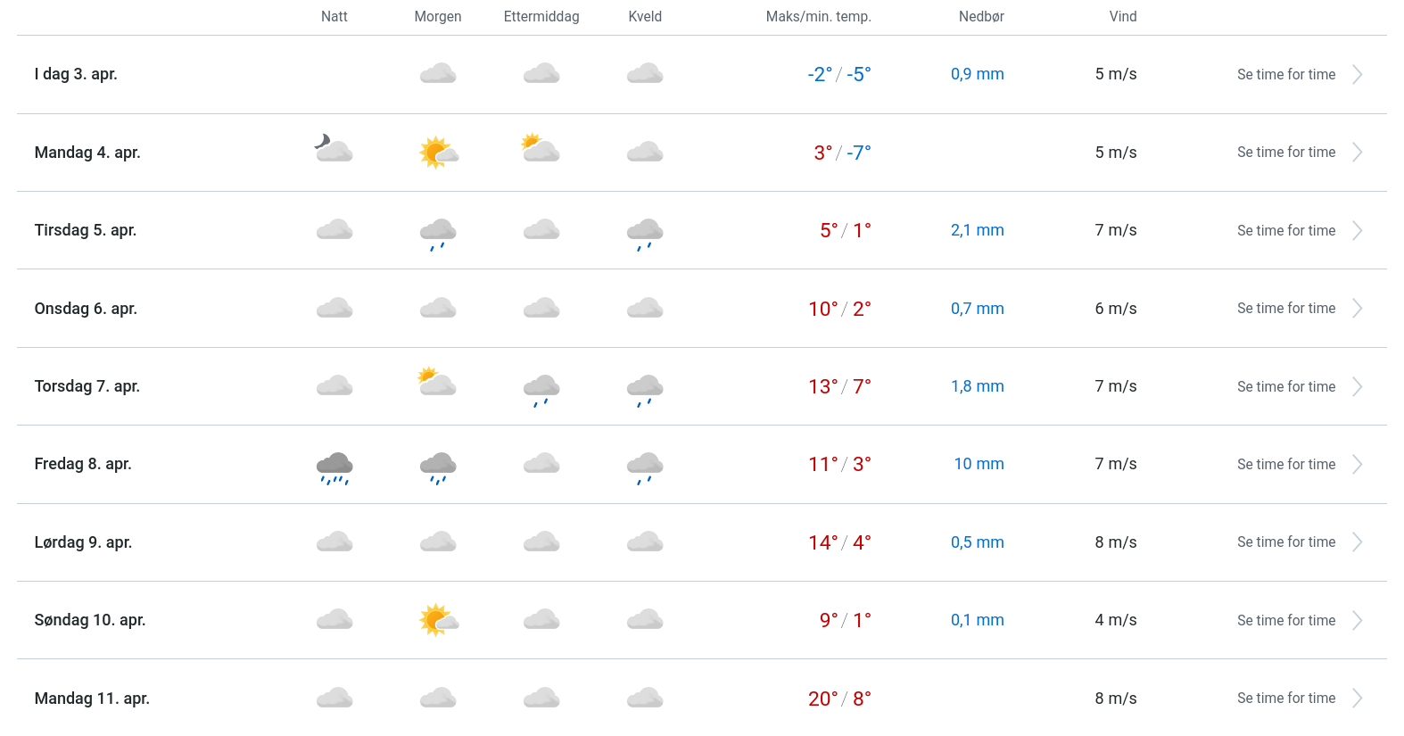
Task: Click Sunday 10 April morning sun icon
Action: pos(438,620)
